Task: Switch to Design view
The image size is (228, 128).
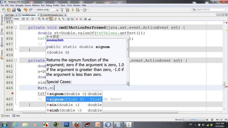Action: [x=16, y=19]
